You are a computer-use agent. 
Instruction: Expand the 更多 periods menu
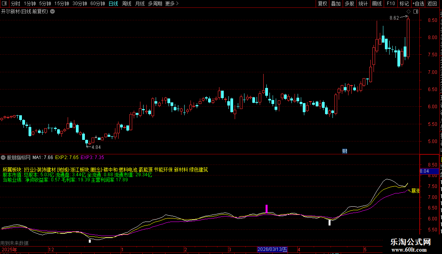tap(172, 4)
